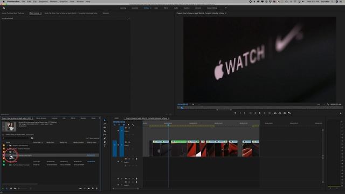
Task: Select the Slip tool
Action: (x=105, y=135)
